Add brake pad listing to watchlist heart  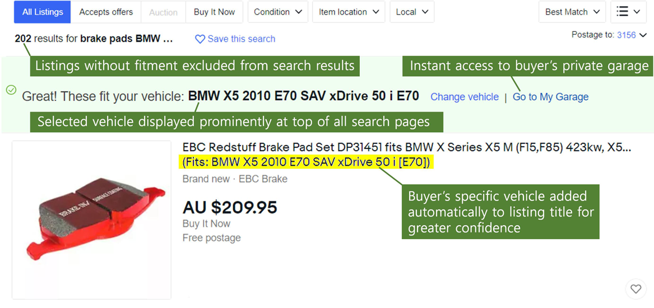coord(636,288)
